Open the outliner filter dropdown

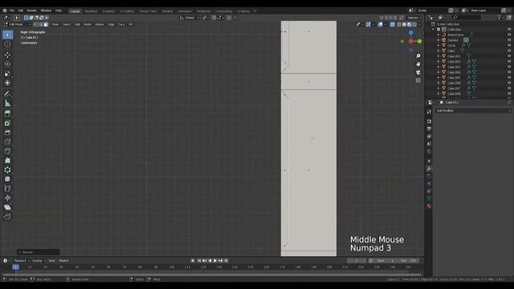click(500, 18)
